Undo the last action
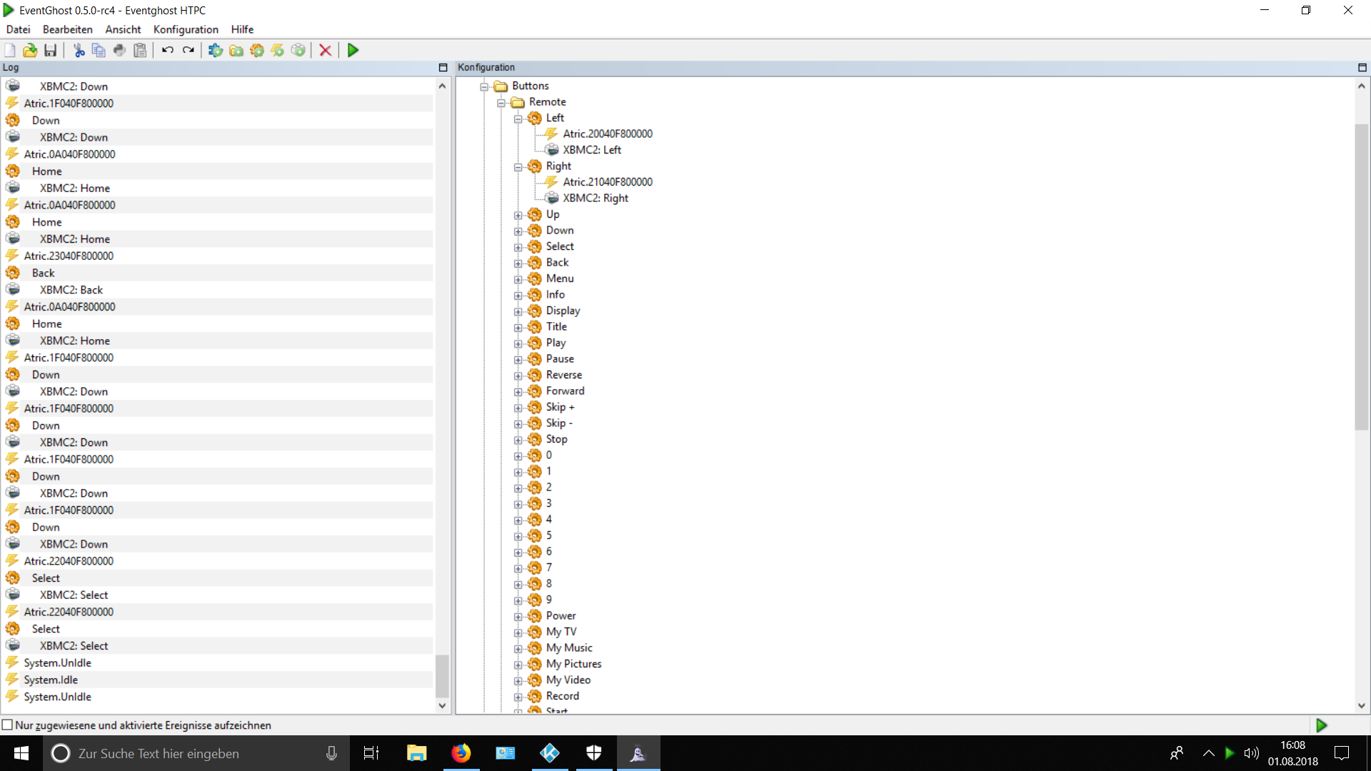Viewport: 1371px width, 771px height. pyautogui.click(x=168, y=50)
